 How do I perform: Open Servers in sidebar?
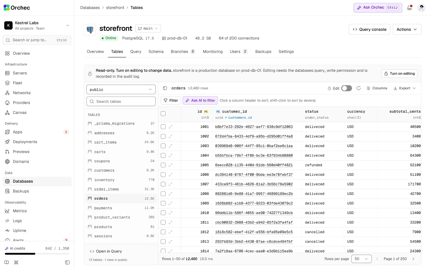[37, 73]
